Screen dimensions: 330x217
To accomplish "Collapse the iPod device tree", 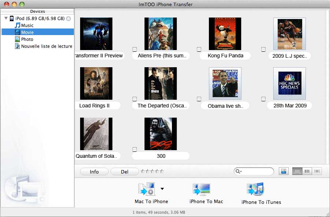I will coord(6,18).
